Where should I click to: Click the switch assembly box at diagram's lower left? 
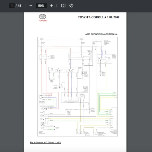(x=44, y=119)
